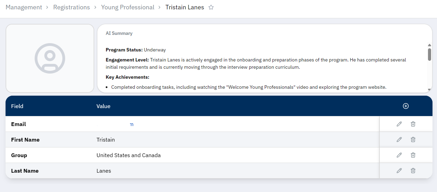Edit the Last Name field

[399, 171]
